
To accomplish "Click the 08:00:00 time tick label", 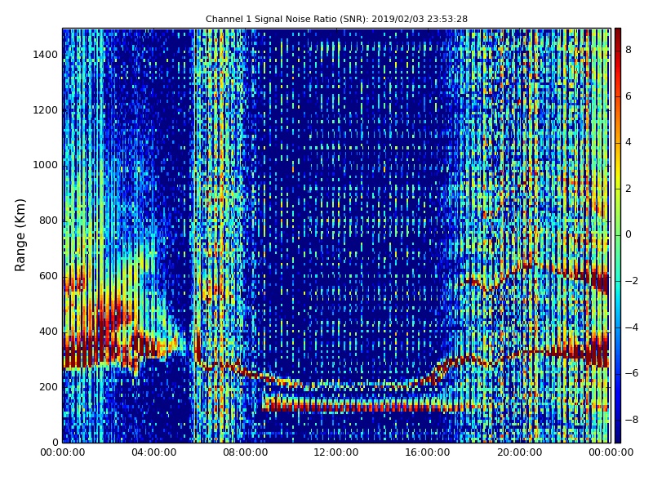I will [246, 452].
